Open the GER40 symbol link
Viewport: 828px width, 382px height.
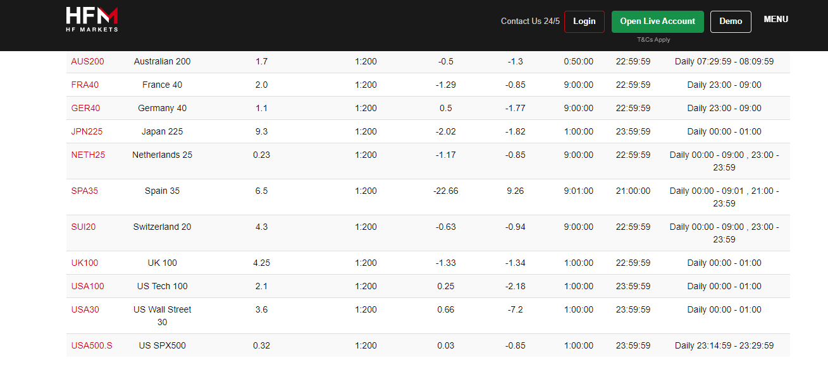pos(85,108)
